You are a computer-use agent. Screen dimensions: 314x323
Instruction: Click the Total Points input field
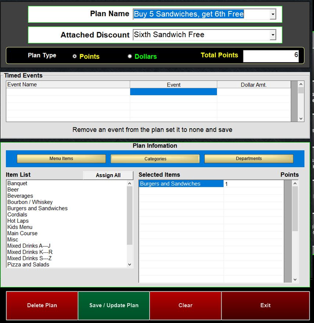click(x=271, y=56)
